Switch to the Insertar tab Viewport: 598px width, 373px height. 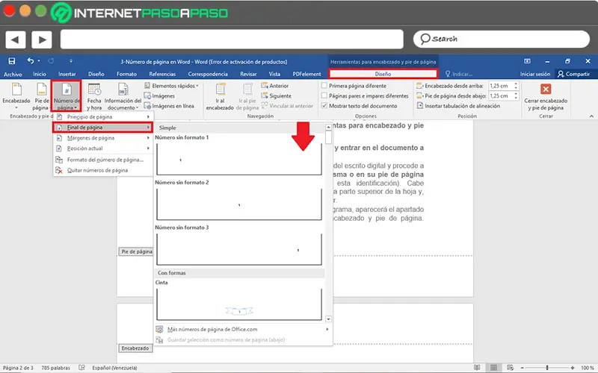67,74
